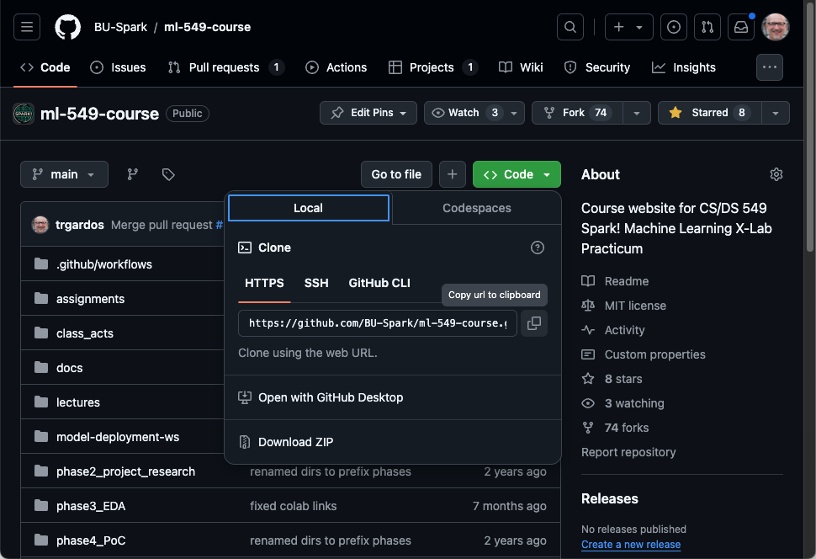Click Create a new release link
This screenshot has width=816, height=559.
pyautogui.click(x=630, y=545)
